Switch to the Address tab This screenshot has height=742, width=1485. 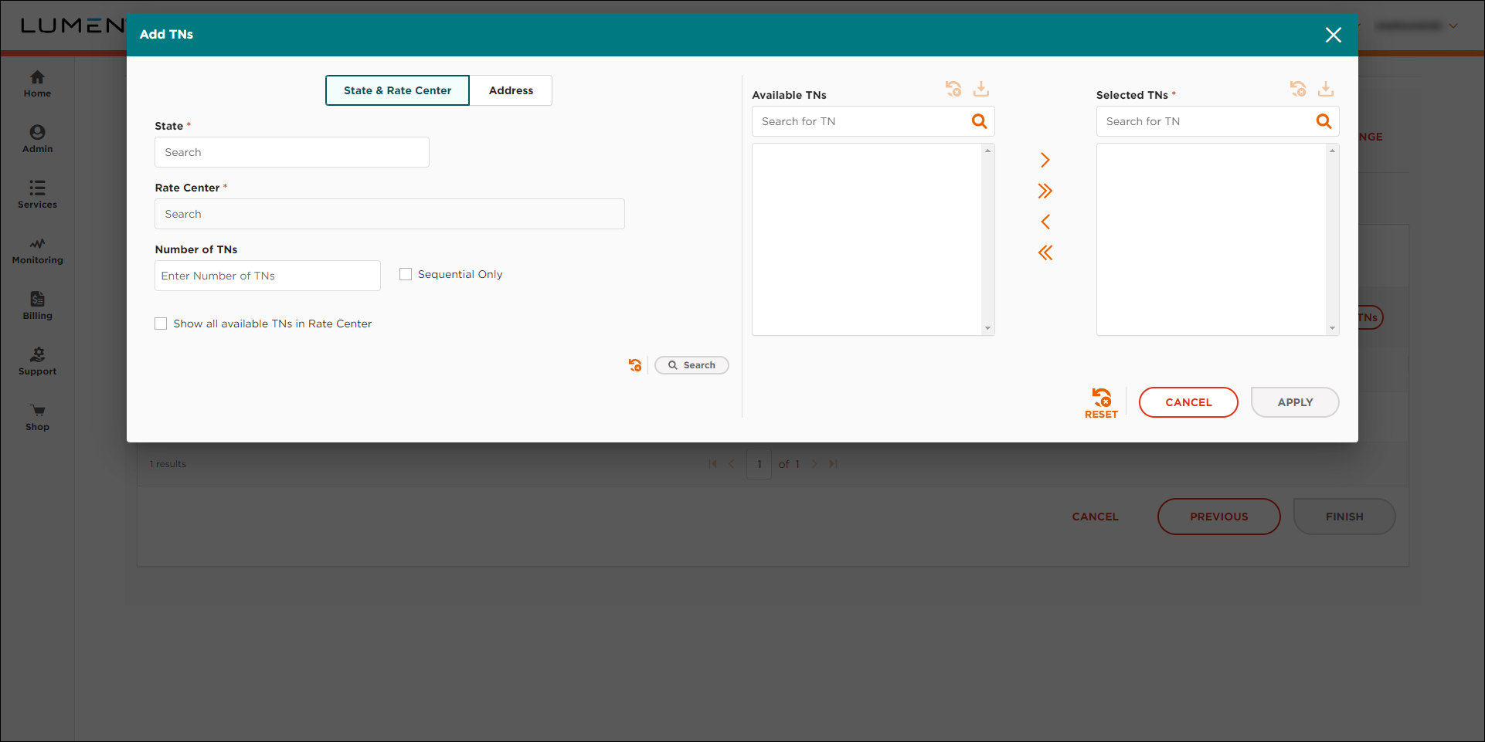510,90
